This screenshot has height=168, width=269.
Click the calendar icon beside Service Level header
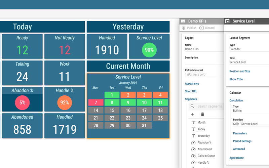tap(227, 21)
